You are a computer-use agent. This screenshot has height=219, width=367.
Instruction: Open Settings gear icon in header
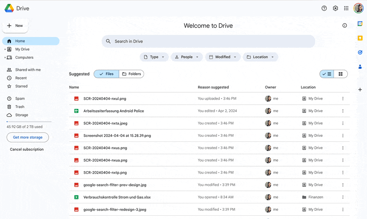(335, 8)
